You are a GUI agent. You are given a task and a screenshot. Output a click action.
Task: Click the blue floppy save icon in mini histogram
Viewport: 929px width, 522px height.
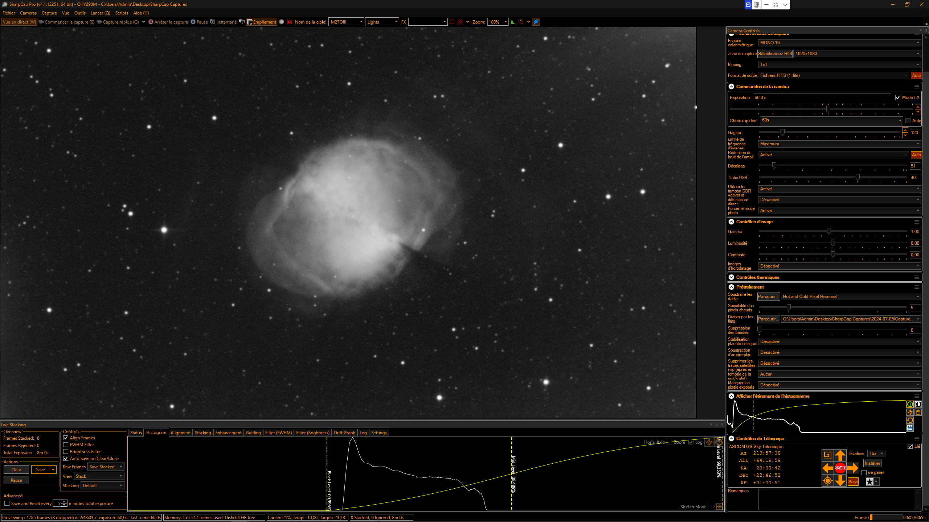point(910,428)
